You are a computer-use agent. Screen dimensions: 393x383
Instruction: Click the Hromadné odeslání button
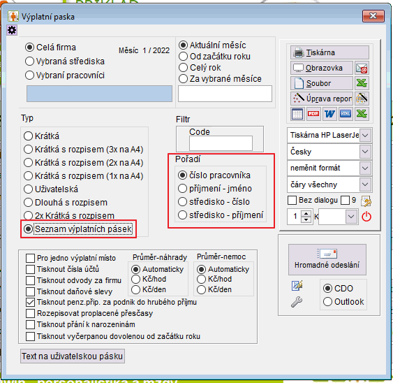tap(327, 259)
